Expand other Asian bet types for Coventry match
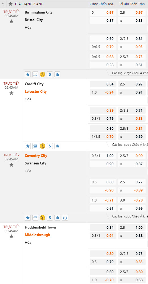The image size is (148, 284). click(129, 216)
